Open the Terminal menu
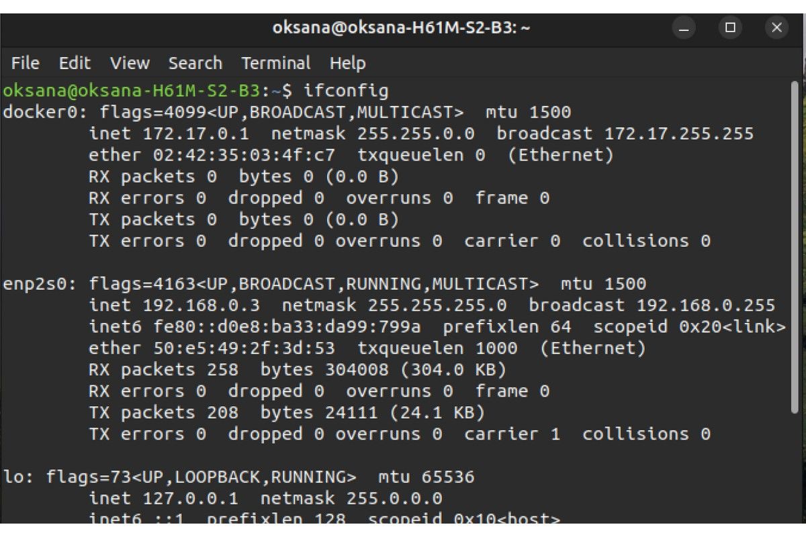The width and height of the screenshot is (806, 537). 276,63
